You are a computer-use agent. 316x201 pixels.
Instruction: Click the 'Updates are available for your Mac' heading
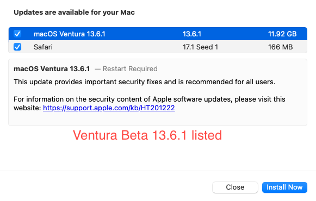pyautogui.click(x=74, y=12)
